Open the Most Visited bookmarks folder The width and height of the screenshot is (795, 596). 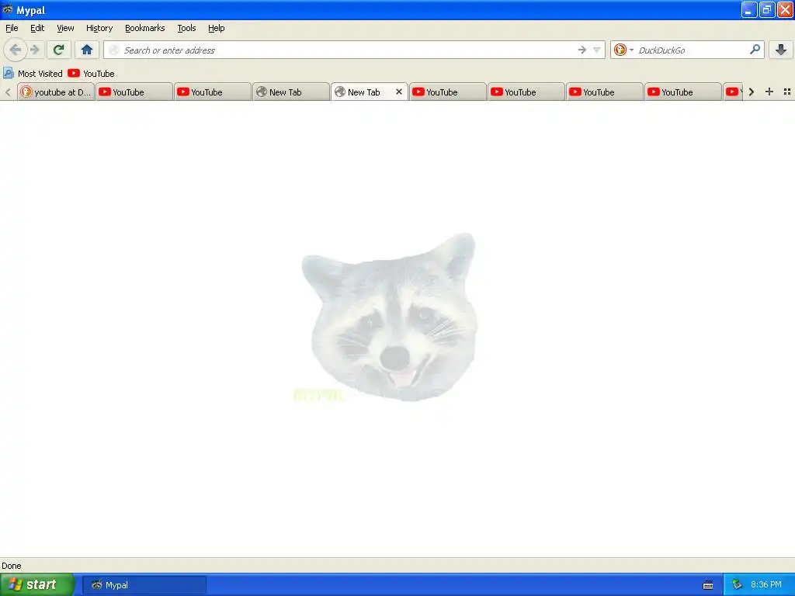point(33,74)
